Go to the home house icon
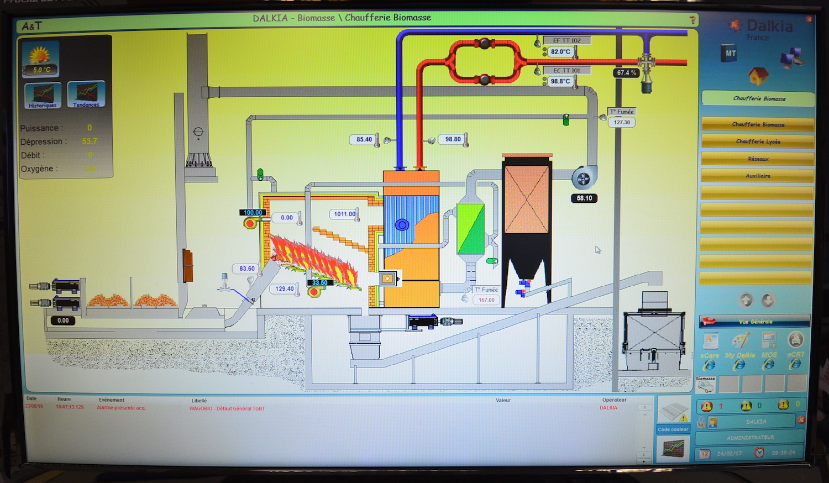This screenshot has width=829, height=483. (x=758, y=75)
